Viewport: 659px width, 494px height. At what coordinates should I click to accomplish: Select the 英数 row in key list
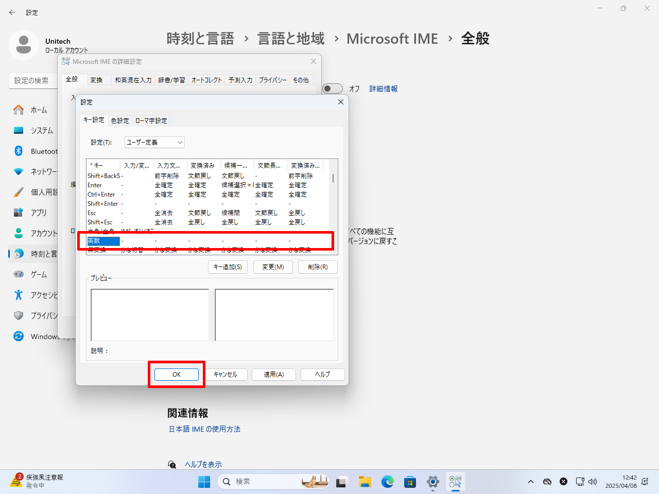coord(209,241)
